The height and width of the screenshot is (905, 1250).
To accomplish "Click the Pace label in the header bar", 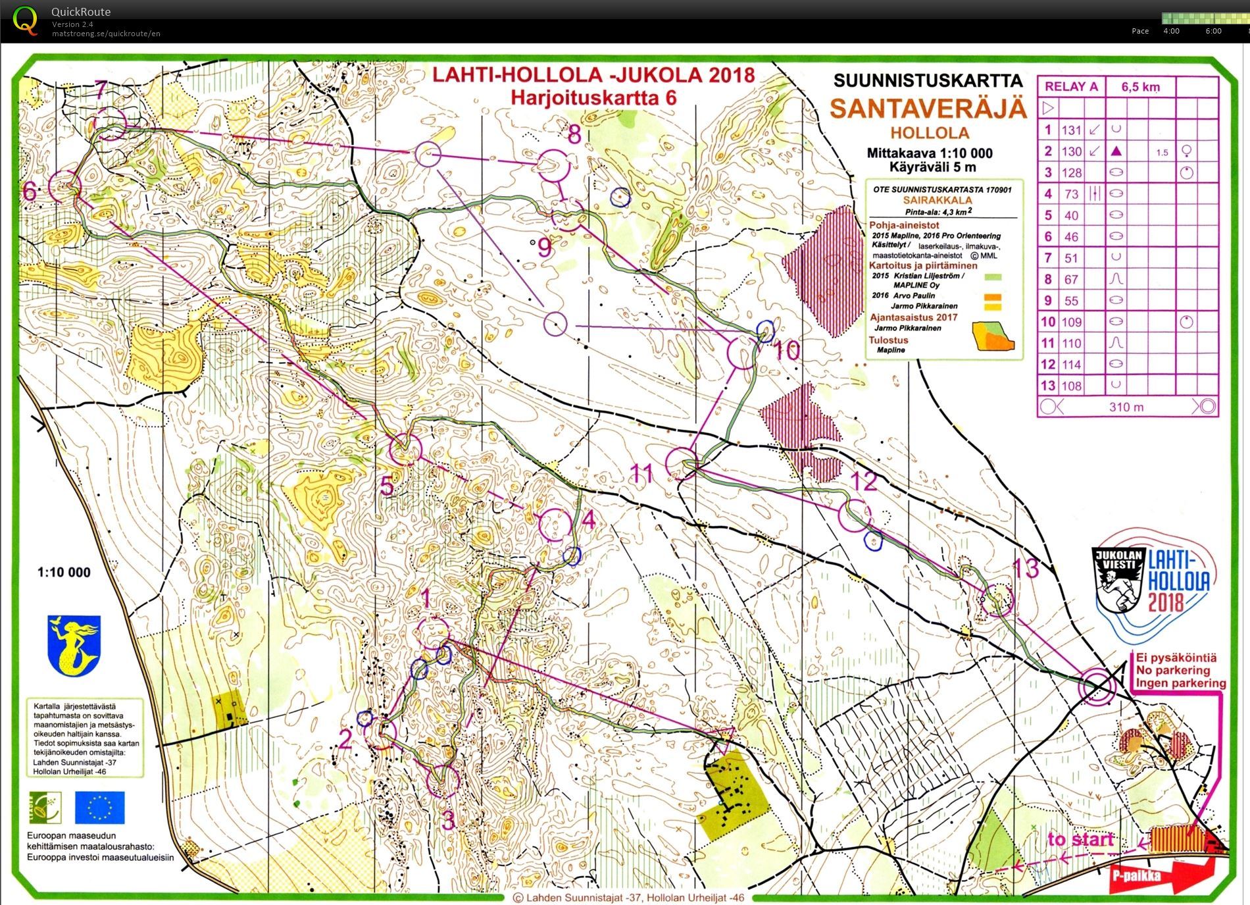I will [1139, 31].
